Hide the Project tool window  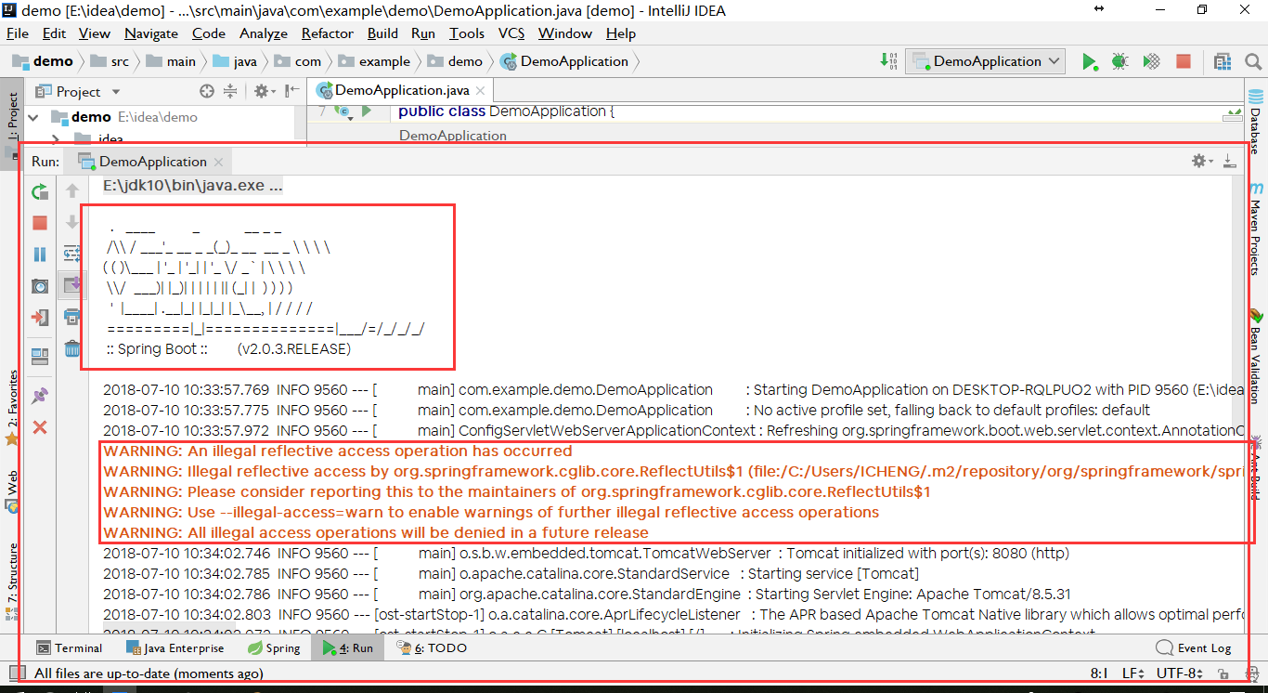(x=291, y=91)
